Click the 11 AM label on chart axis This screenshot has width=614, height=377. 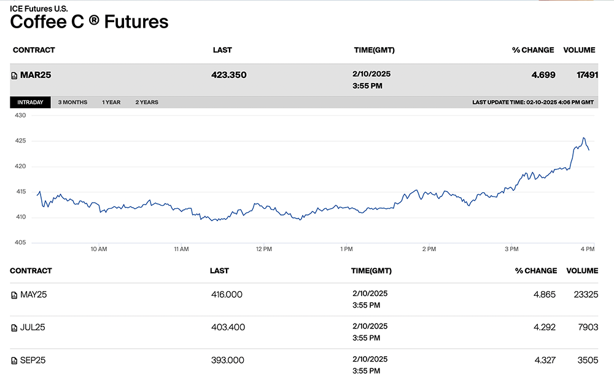(x=181, y=249)
